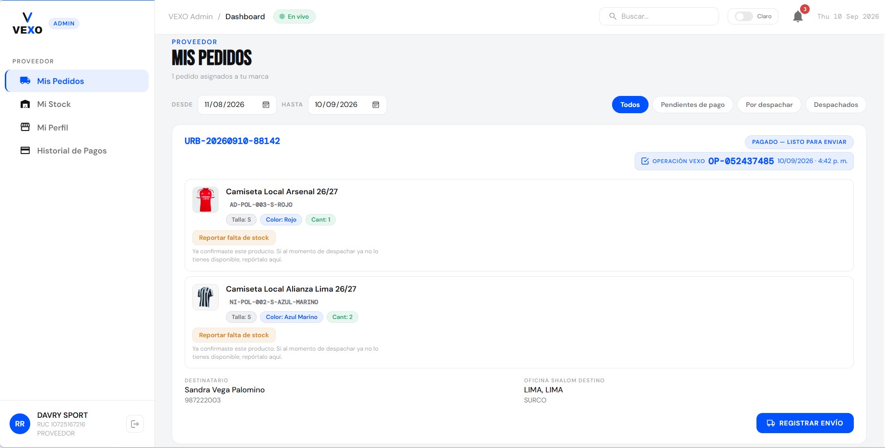Click SKU NI-POL-002-S-AZUL-MARINO
885x448 pixels.
click(x=274, y=302)
